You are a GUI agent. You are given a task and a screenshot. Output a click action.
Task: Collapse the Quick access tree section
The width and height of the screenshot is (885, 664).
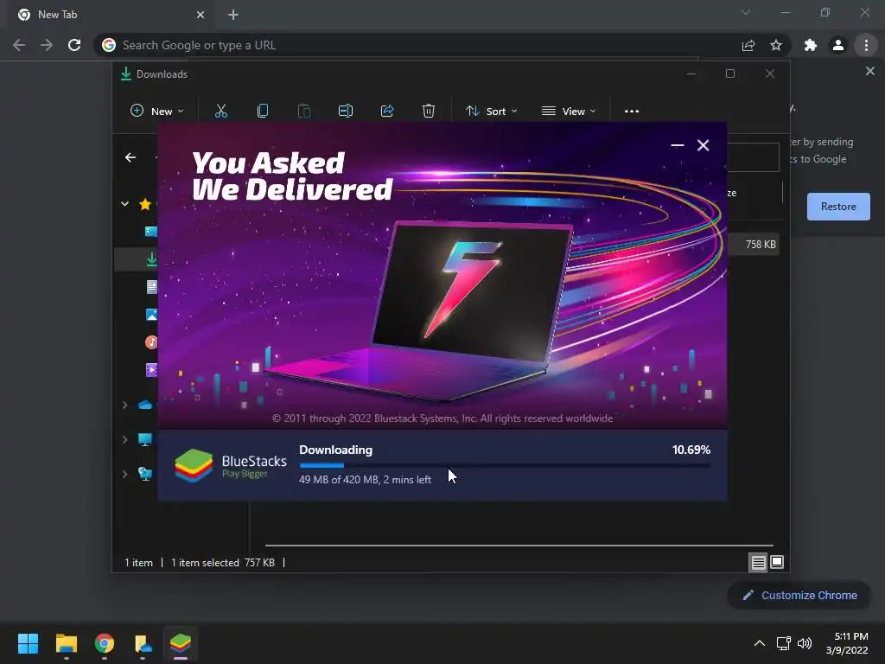(124, 204)
